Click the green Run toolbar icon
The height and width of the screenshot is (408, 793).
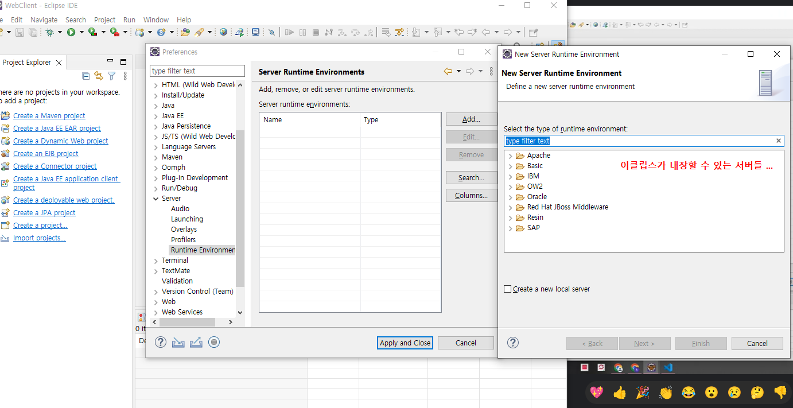pyautogui.click(x=72, y=33)
